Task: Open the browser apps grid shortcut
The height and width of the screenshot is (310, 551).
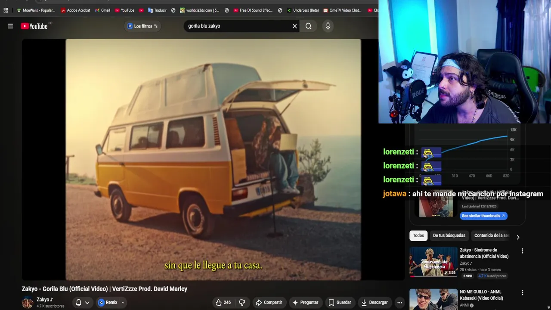Action: [6, 10]
